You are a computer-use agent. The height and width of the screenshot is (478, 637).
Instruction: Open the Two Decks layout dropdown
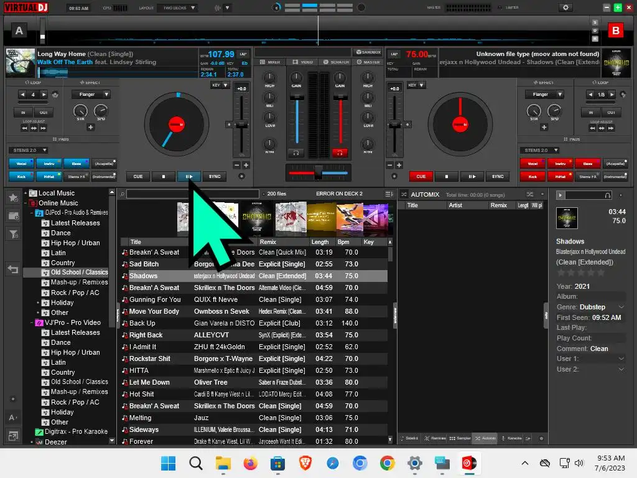click(x=179, y=7)
